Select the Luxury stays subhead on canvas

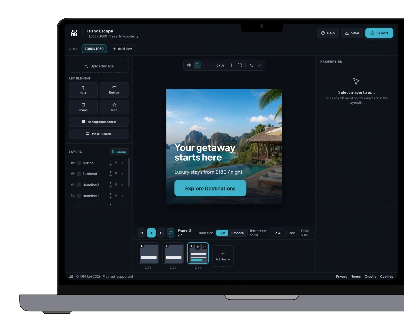coord(208,172)
